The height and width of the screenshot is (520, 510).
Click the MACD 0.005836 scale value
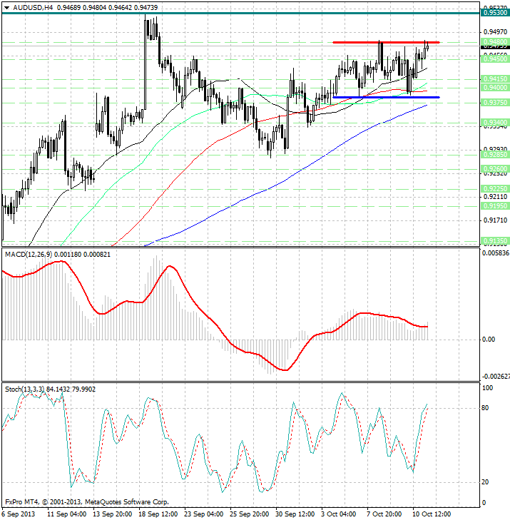495,253
